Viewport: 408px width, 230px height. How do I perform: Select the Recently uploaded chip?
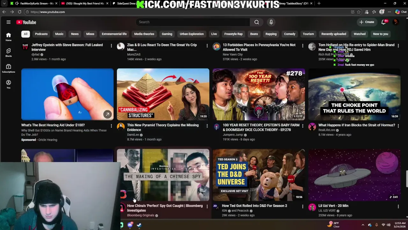click(x=333, y=34)
